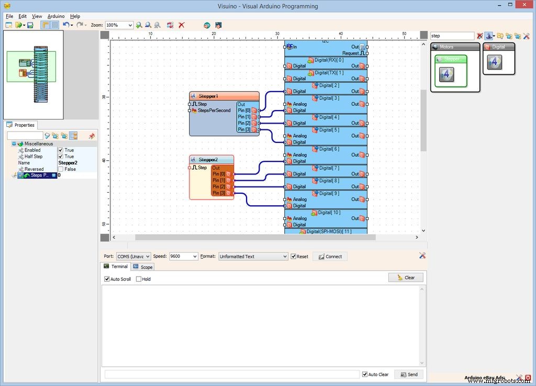Click the Clear button above the terminal
The image size is (536, 386).
tap(406, 278)
